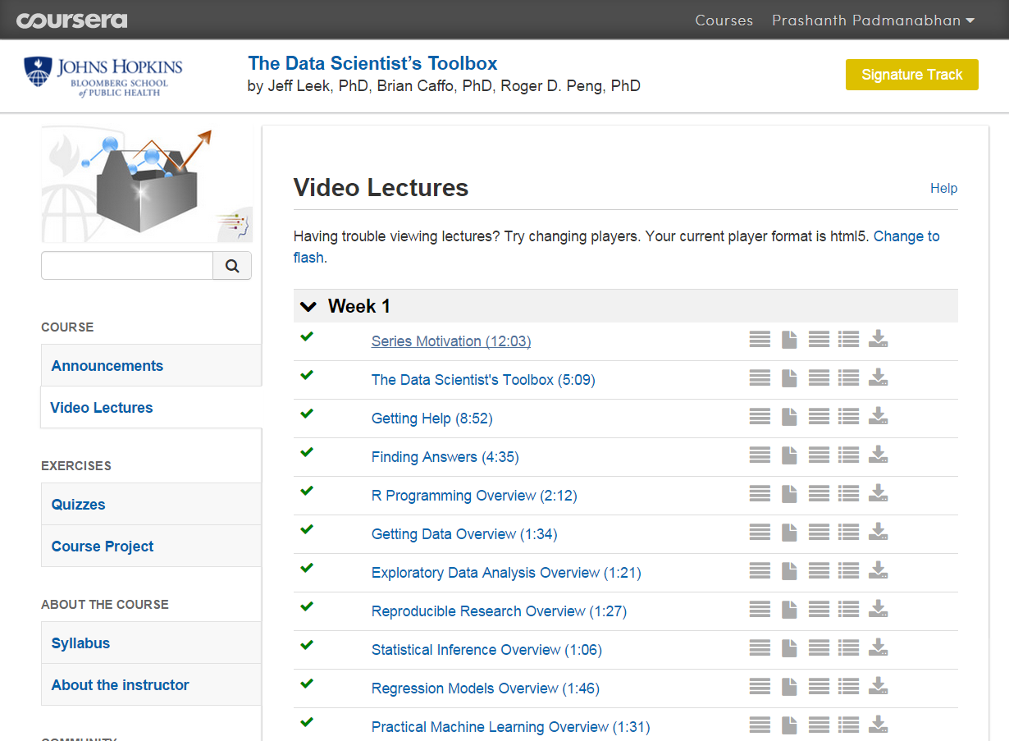
Task: Open document icon for Finding Answers
Action: (789, 455)
